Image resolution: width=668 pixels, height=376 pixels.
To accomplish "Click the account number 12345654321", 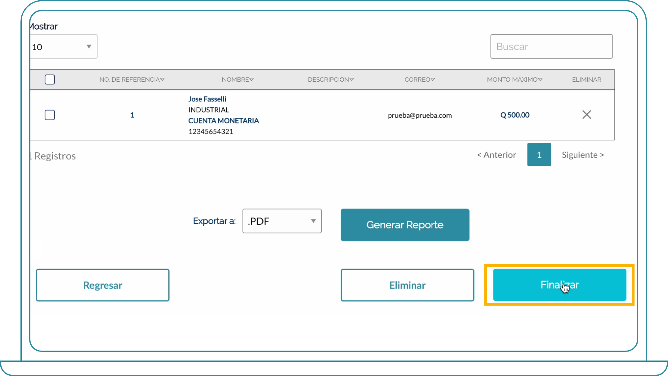I will click(x=211, y=132).
